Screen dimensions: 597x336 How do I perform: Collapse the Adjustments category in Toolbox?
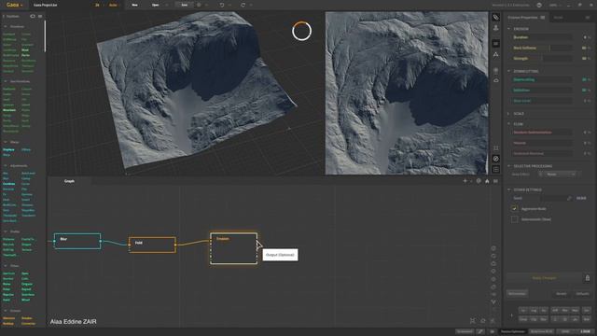[6, 166]
